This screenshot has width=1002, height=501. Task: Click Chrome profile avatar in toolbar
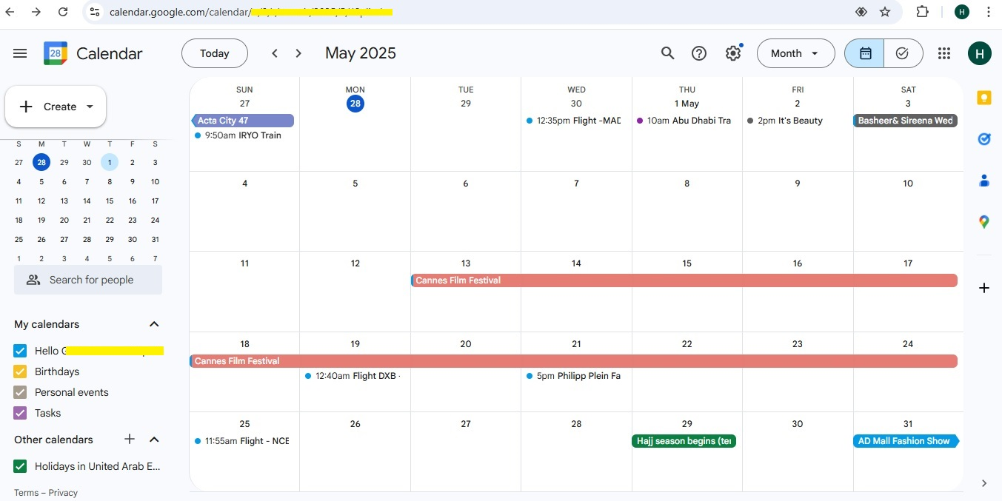click(x=962, y=12)
